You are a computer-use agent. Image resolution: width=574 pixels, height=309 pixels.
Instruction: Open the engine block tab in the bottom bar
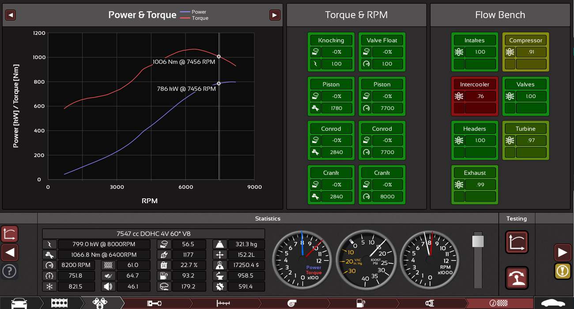(59, 303)
